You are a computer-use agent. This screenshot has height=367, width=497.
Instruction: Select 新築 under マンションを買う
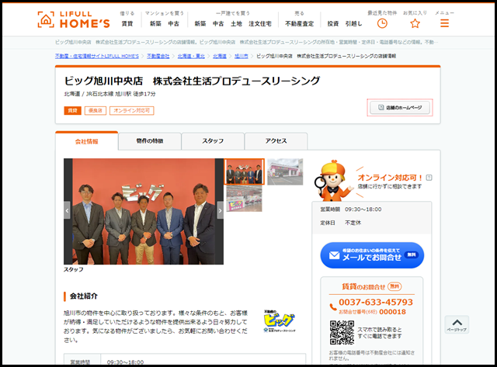tap(155, 23)
